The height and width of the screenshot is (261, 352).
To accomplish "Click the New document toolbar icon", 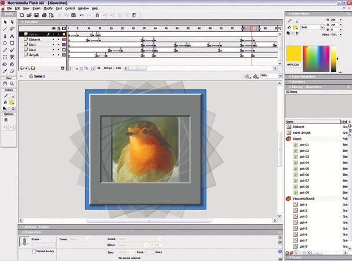I will [22, 15].
